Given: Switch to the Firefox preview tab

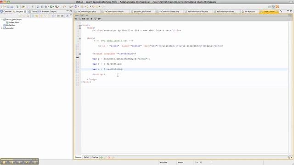Looking at the screenshot, I should 95,157.
